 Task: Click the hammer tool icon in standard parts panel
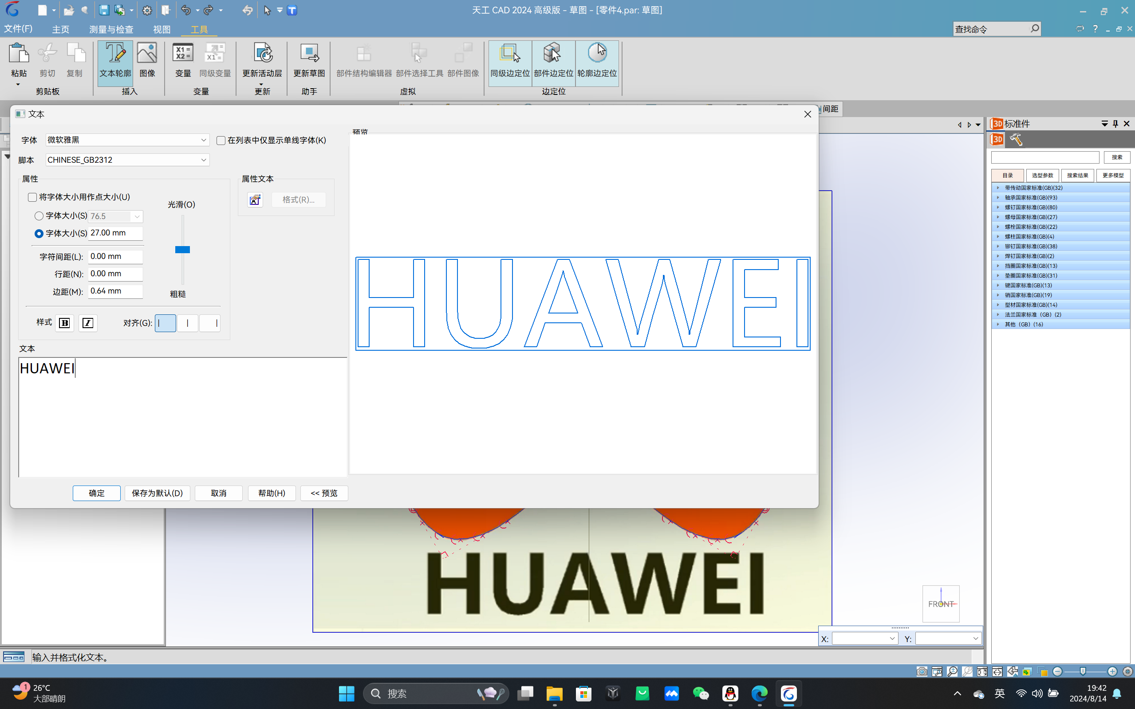pyautogui.click(x=1016, y=139)
